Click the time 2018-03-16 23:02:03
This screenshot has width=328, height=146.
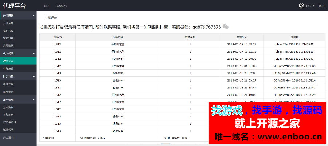click(x=242, y=73)
